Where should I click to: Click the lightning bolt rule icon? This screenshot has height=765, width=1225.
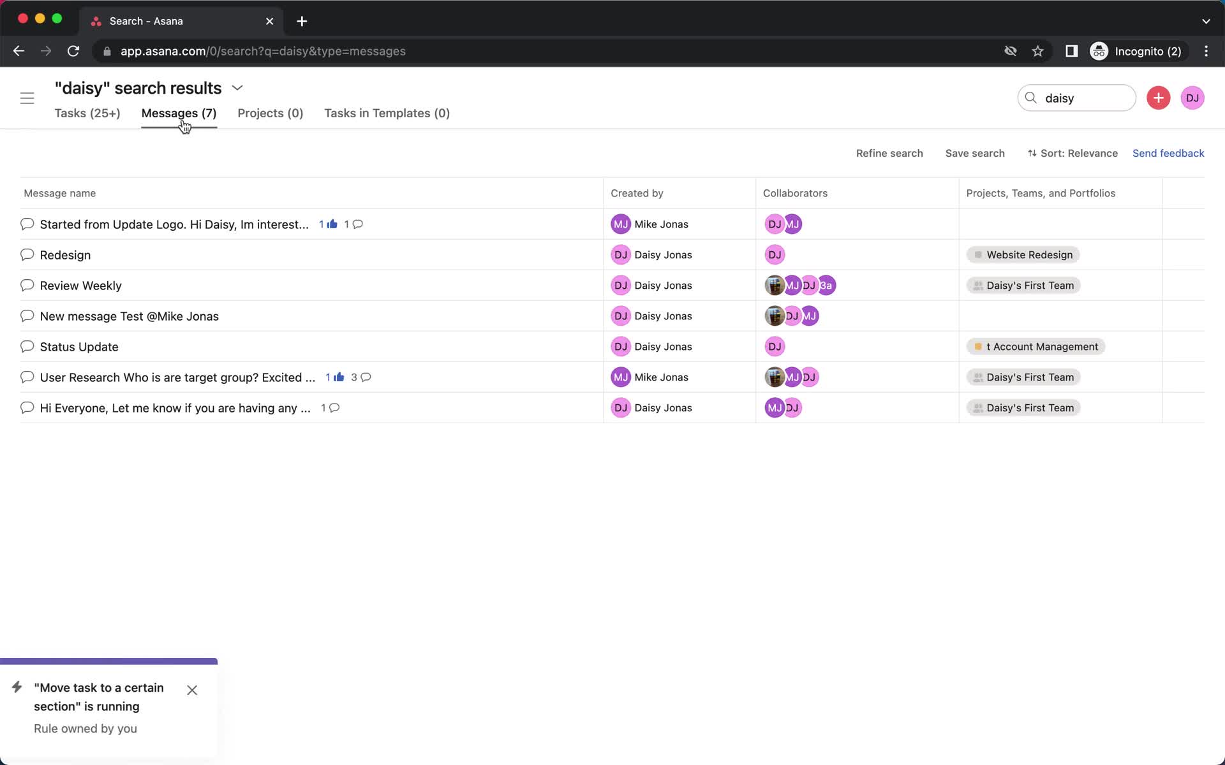pos(17,687)
